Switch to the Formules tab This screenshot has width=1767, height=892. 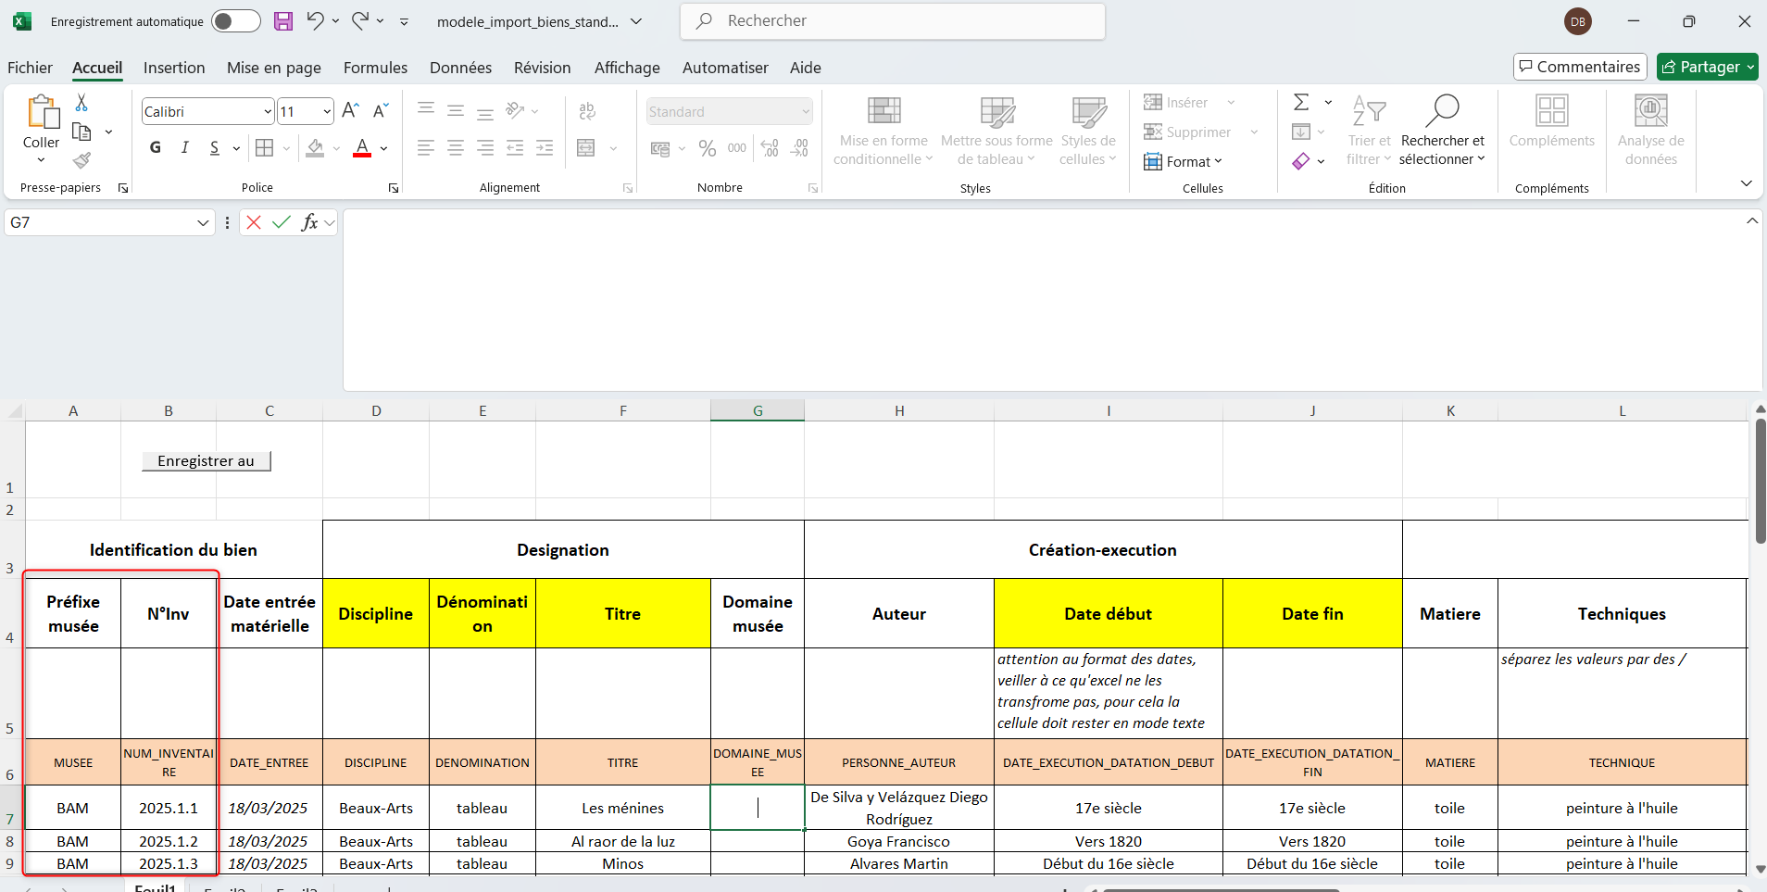point(375,68)
